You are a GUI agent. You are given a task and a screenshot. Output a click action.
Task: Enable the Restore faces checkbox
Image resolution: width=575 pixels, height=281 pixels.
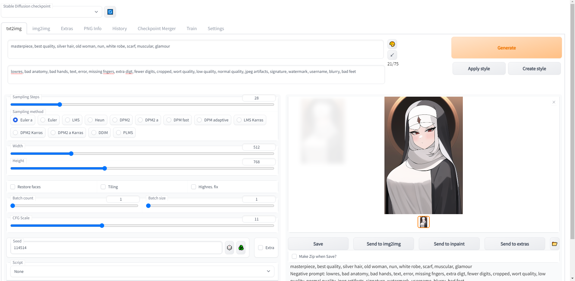[13, 187]
